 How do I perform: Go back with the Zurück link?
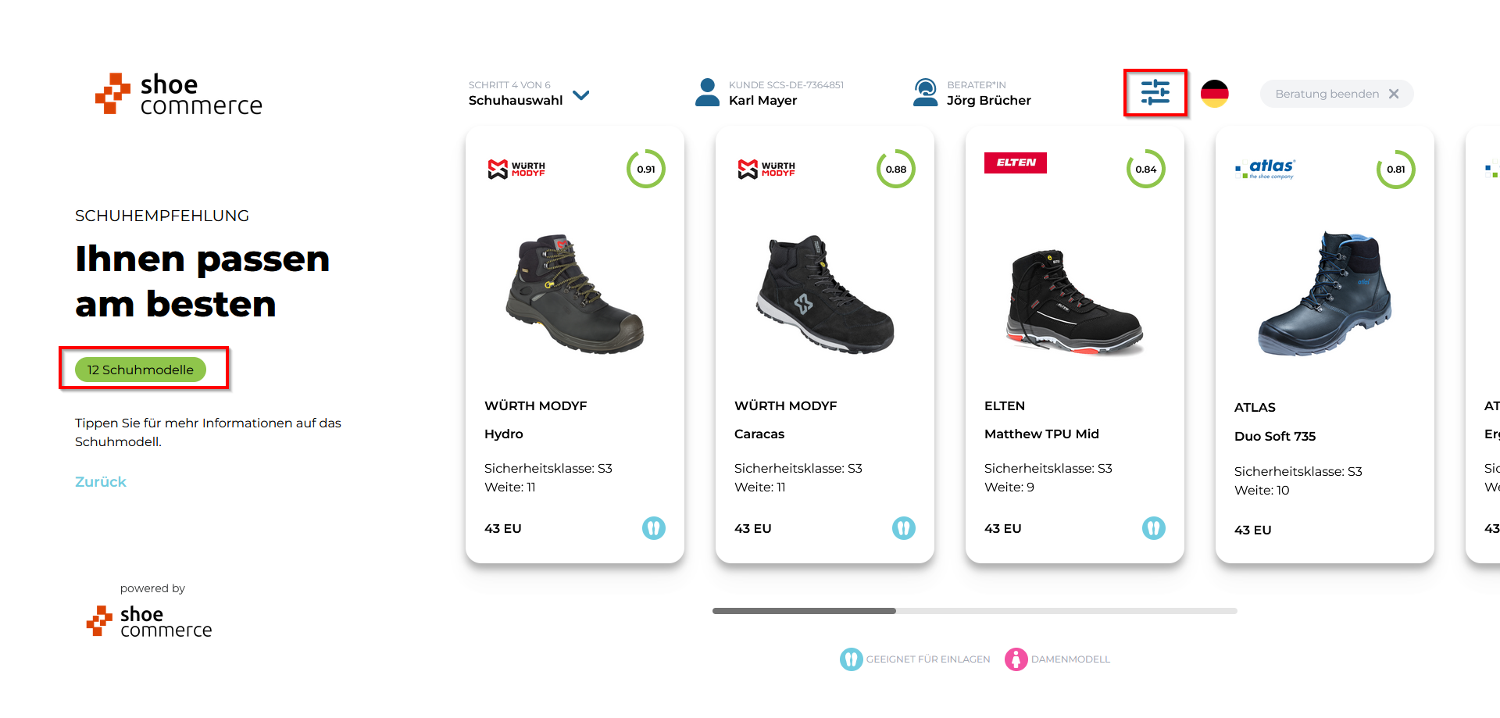(101, 482)
